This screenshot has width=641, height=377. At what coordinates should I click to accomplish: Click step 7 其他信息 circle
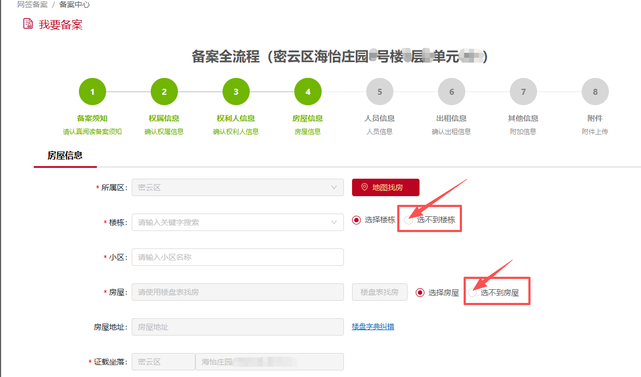[x=523, y=92]
